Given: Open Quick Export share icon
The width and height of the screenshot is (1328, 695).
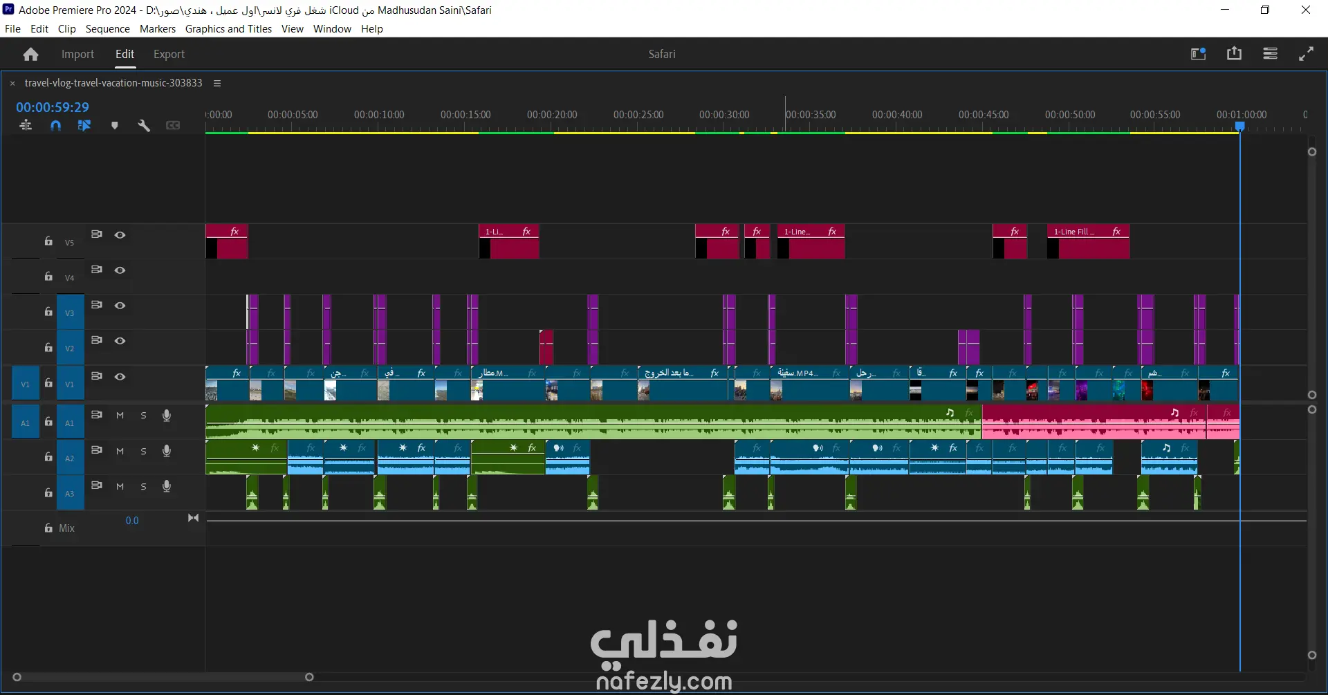Looking at the screenshot, I should click(1234, 54).
